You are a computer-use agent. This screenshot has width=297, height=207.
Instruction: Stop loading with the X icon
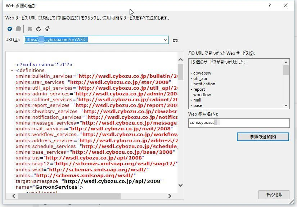(x=30, y=29)
